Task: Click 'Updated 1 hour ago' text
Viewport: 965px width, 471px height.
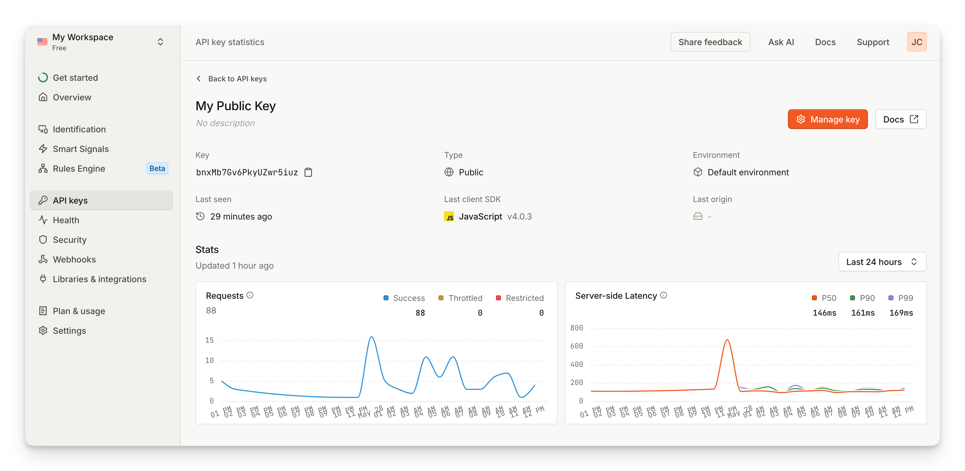Action: [234, 266]
